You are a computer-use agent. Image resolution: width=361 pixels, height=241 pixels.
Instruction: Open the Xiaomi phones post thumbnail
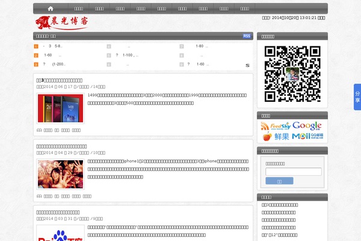60,108
